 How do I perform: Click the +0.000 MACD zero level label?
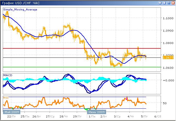tap(167, 80)
